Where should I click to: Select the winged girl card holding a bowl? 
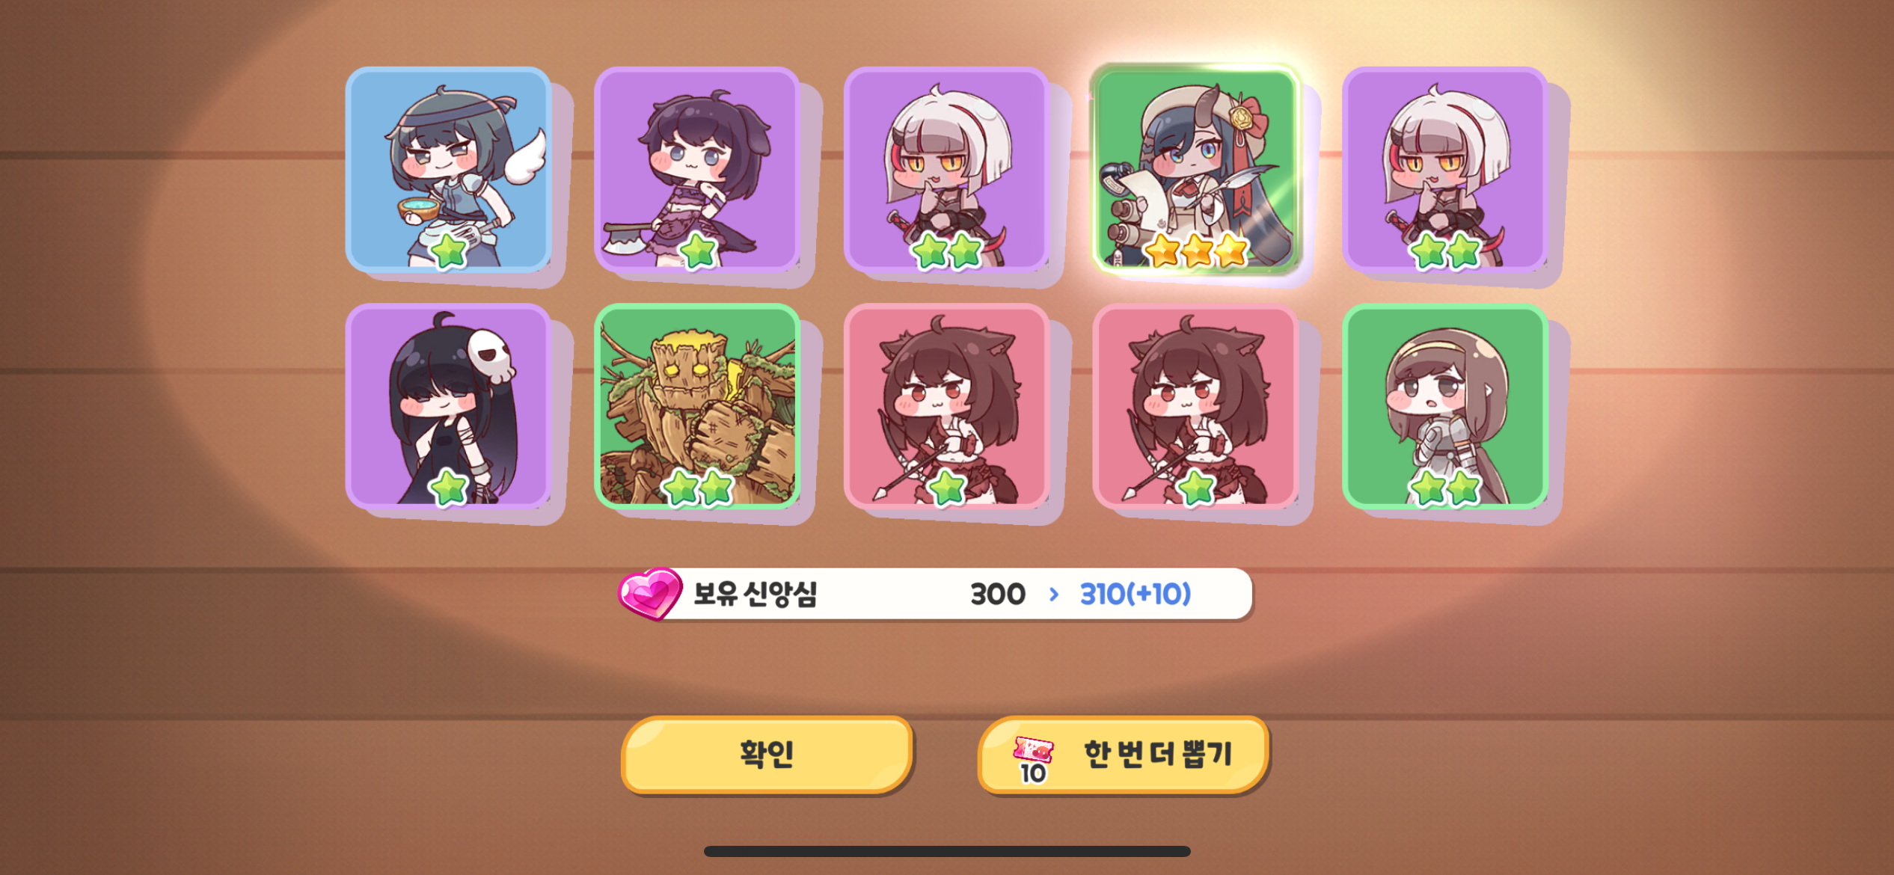[449, 169]
